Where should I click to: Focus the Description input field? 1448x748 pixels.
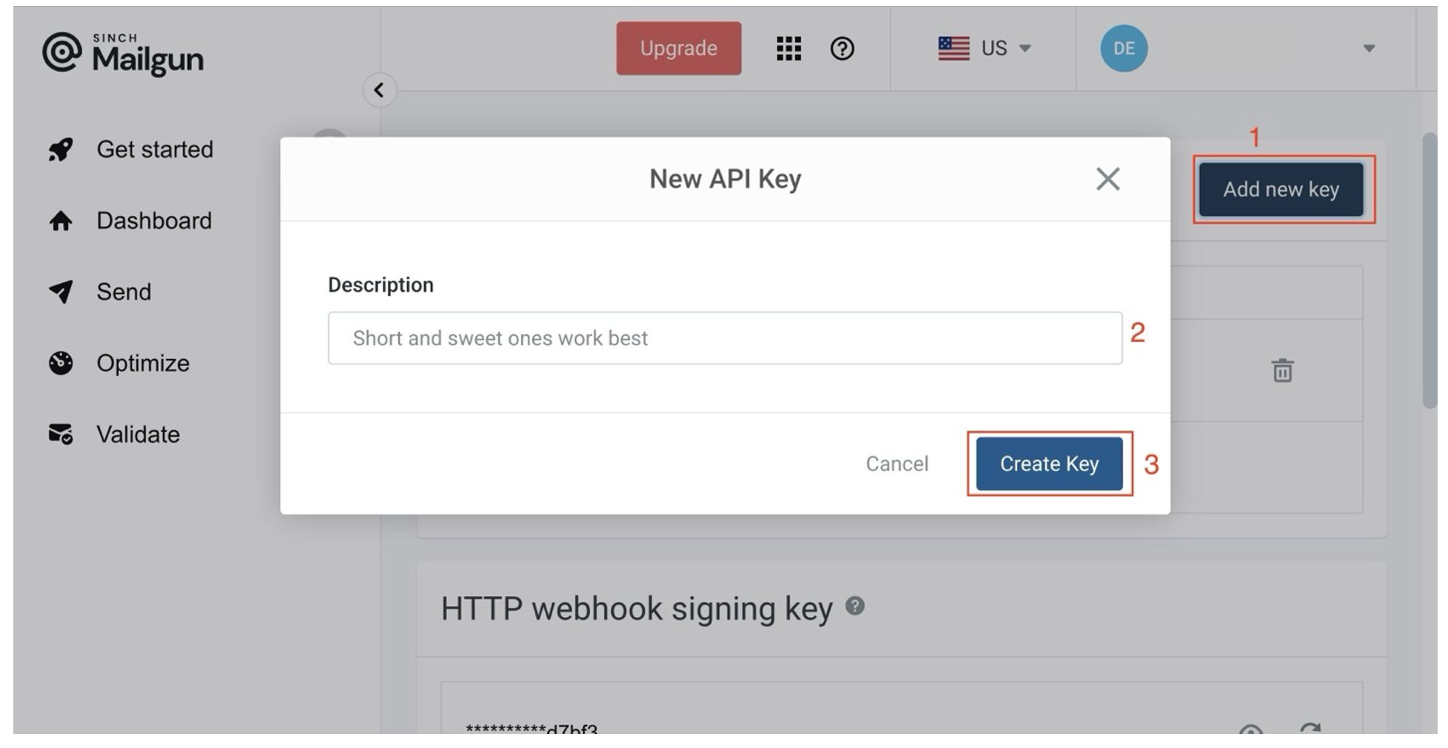(x=725, y=338)
